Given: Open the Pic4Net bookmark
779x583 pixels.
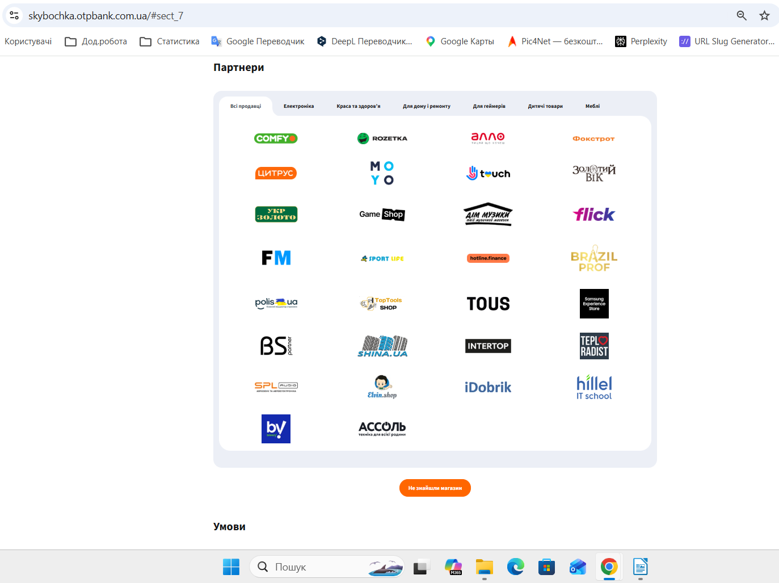Looking at the screenshot, I should [x=555, y=41].
